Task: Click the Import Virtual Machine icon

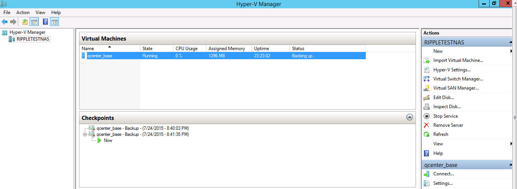Action: (x=427, y=60)
